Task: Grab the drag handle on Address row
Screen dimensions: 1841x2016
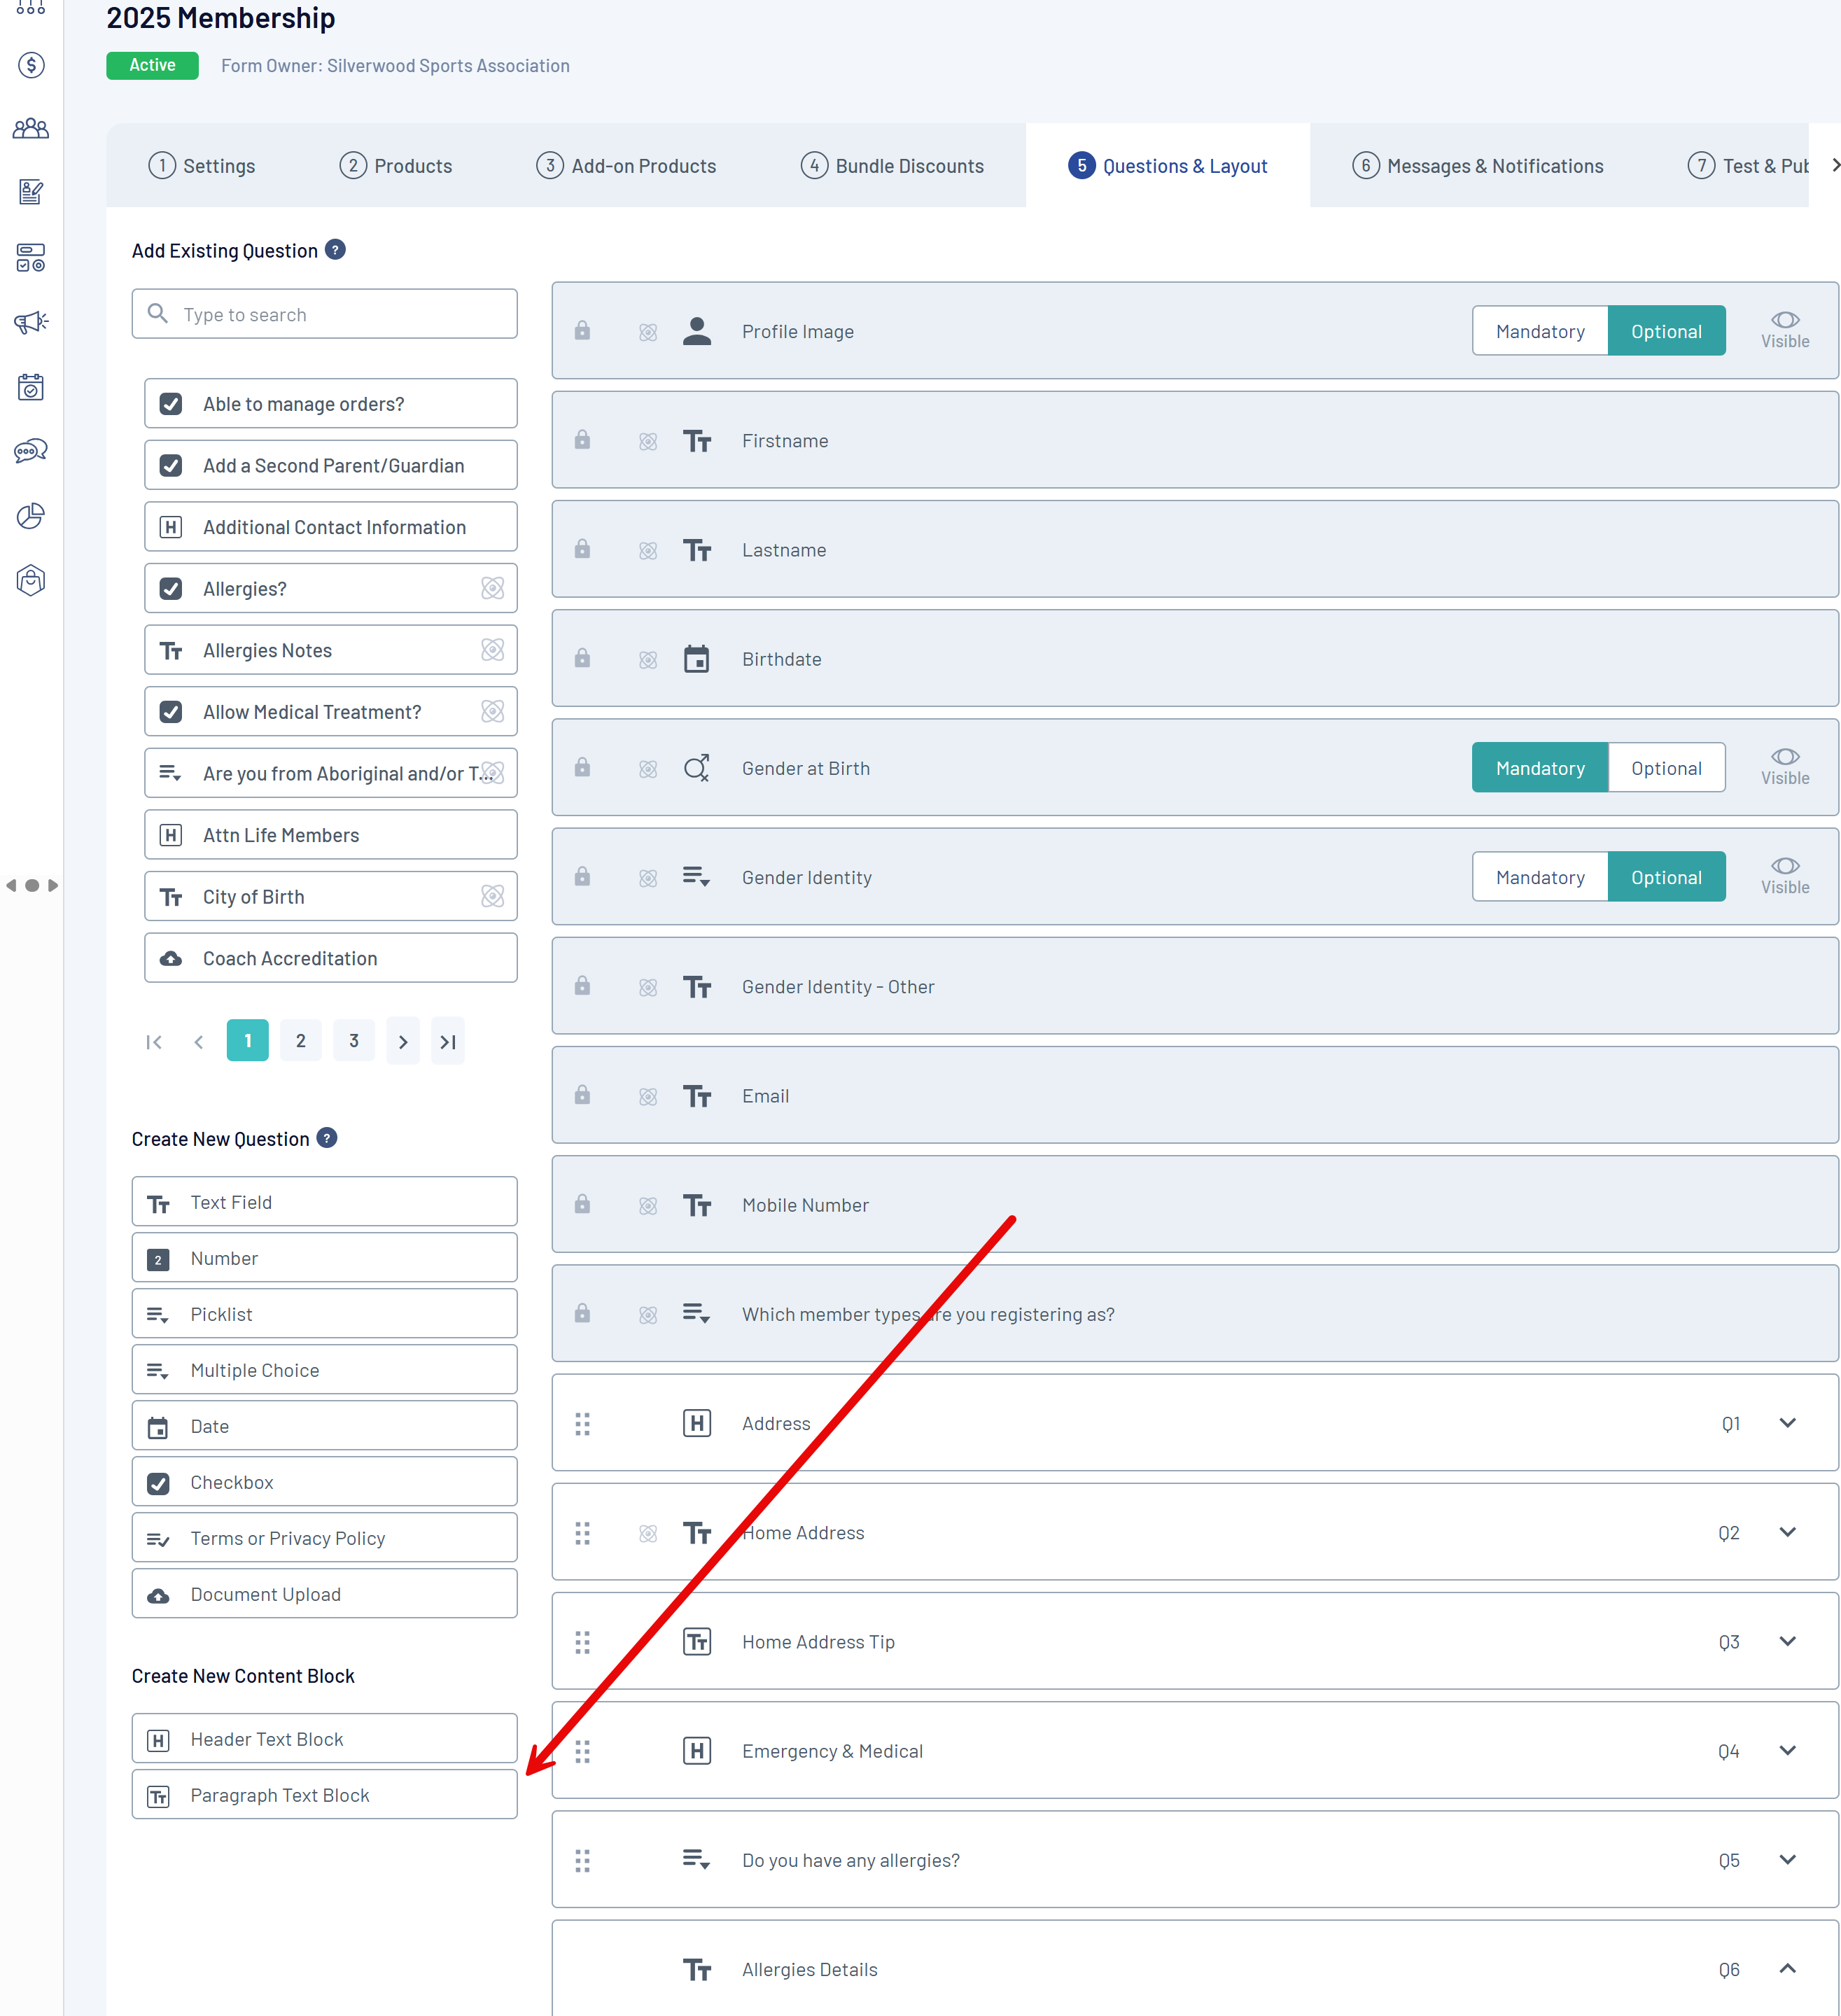Action: coord(583,1423)
